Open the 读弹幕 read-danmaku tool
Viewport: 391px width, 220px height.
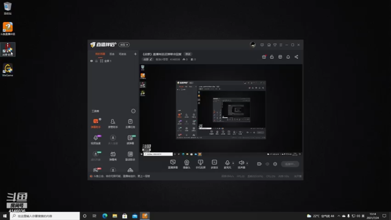130,140
